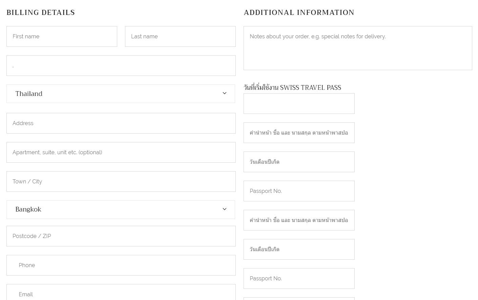Click the order notes text area
This screenshot has width=478, height=300.
pos(358,48)
